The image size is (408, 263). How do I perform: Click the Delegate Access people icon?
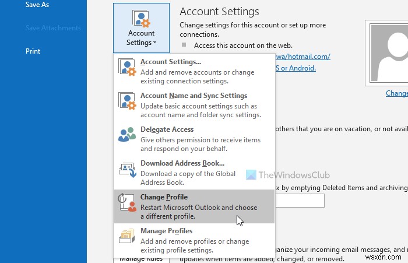[127, 134]
